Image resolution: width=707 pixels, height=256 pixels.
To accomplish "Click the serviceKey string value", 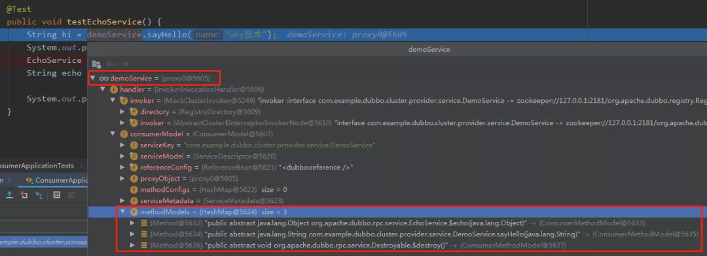I will (280, 145).
